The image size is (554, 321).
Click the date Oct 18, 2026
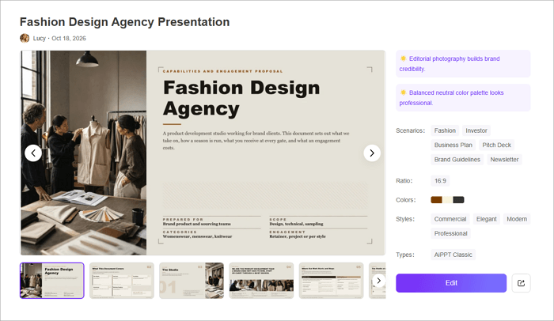[69, 38]
